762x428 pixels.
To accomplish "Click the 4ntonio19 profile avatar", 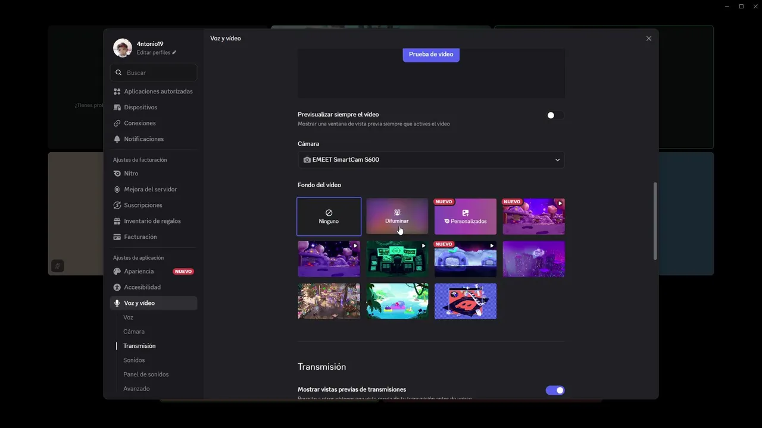I will pyautogui.click(x=123, y=48).
